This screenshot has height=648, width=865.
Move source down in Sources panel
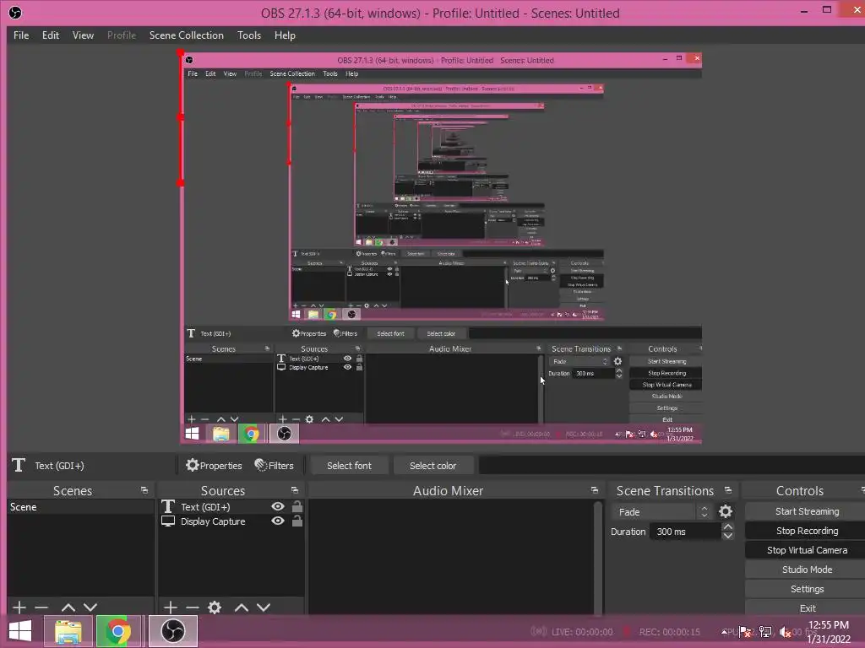point(264,607)
